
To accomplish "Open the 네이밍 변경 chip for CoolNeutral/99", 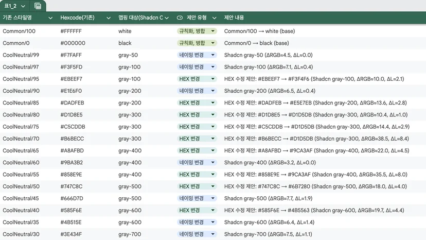I will tap(197, 55).
